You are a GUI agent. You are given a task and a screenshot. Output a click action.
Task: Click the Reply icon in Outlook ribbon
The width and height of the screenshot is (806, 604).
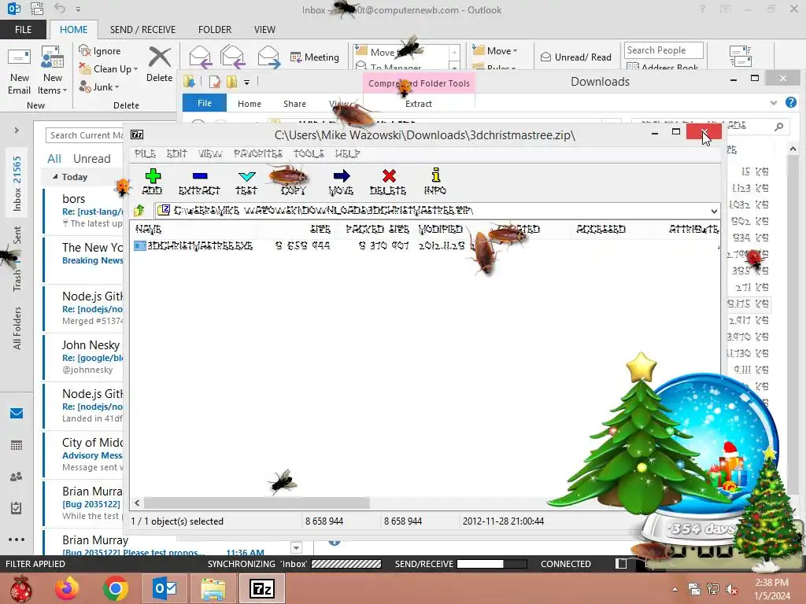[x=200, y=57]
